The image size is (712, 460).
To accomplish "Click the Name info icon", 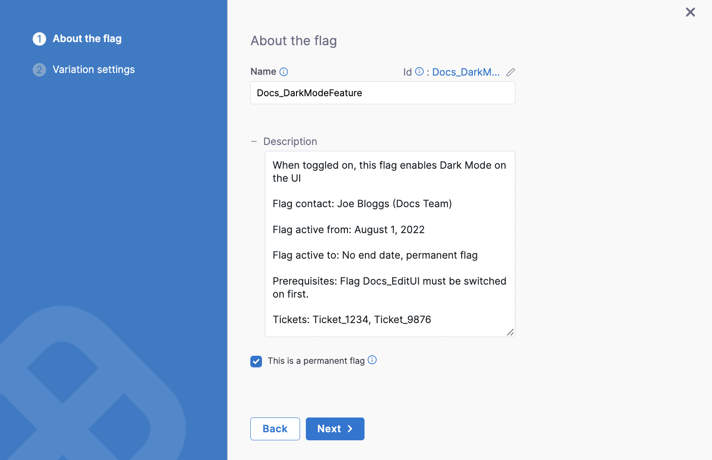I will pos(284,72).
